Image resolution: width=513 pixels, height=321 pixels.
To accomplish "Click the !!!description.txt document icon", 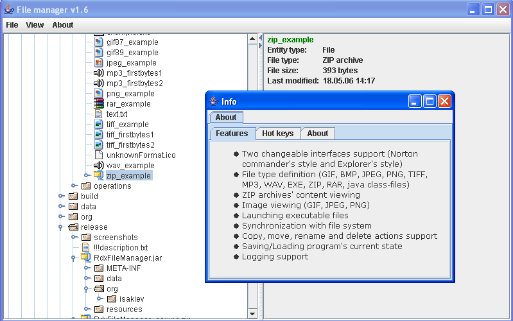I will click(x=86, y=247).
